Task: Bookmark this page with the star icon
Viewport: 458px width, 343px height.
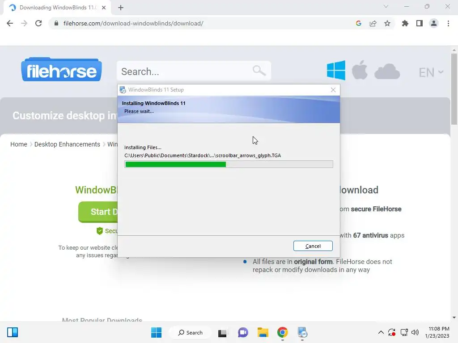Action: 387,23
